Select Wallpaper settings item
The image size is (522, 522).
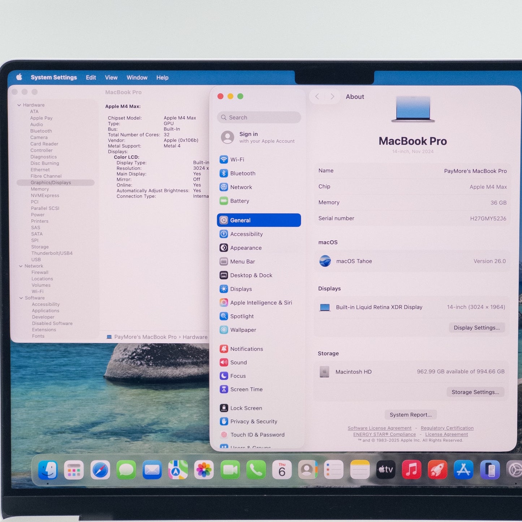[x=243, y=330]
